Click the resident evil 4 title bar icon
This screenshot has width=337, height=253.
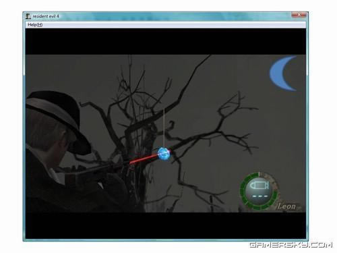click(28, 16)
